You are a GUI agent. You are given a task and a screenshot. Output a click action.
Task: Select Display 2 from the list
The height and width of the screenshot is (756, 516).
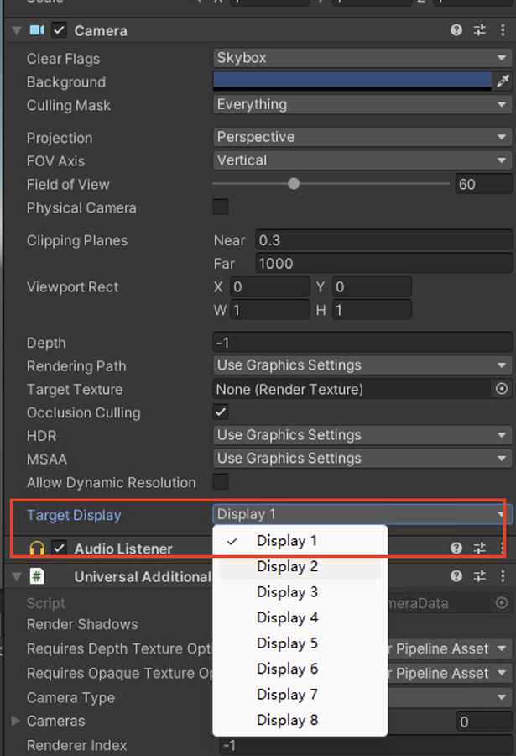click(x=288, y=567)
